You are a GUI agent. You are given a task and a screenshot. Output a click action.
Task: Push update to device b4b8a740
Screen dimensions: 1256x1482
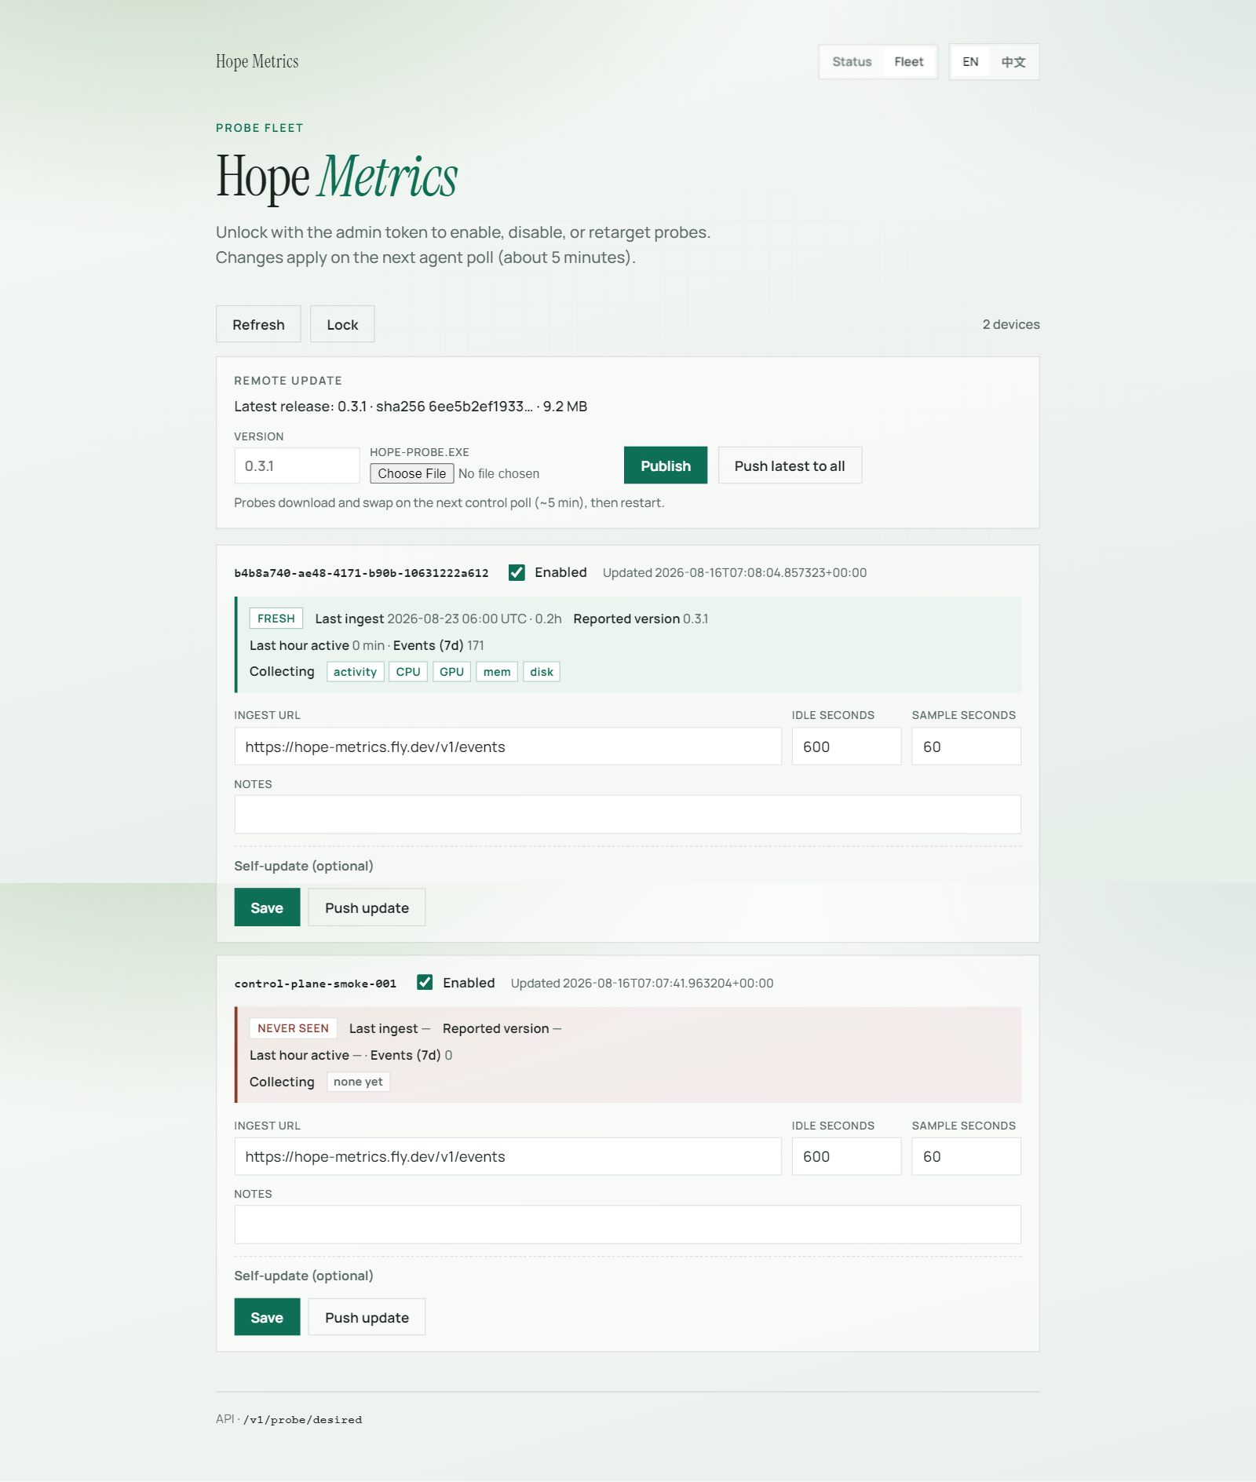pyautogui.click(x=367, y=907)
